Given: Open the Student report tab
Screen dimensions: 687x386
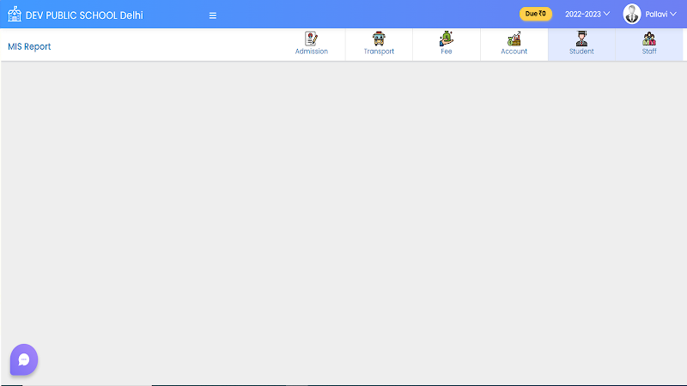Looking at the screenshot, I should tap(581, 45).
